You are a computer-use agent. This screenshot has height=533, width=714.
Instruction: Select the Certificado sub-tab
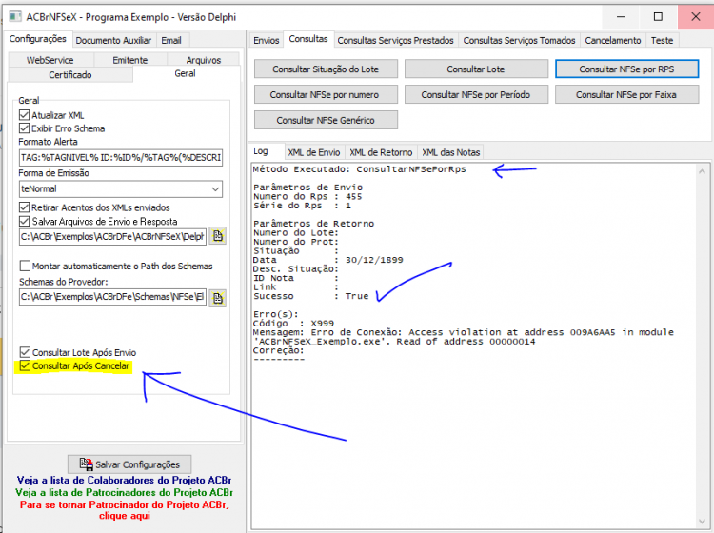coord(70,74)
